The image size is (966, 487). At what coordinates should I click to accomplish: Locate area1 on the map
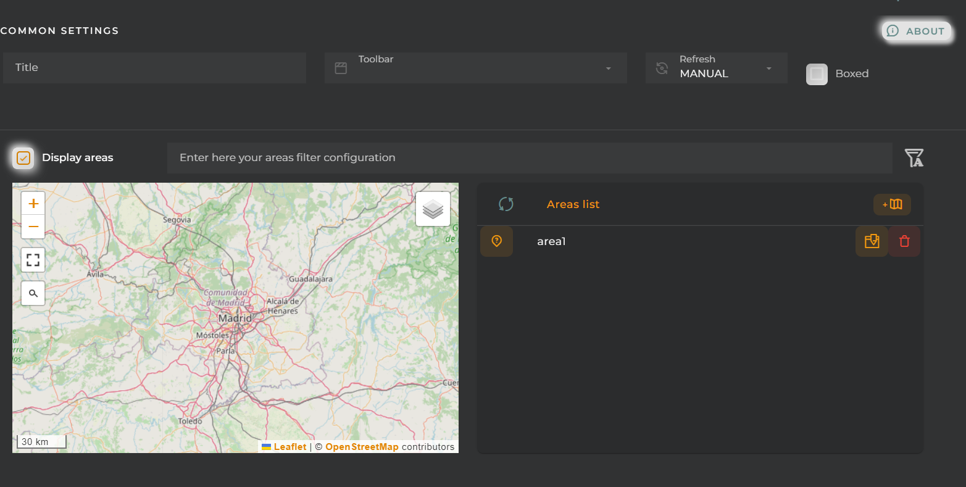click(x=496, y=241)
